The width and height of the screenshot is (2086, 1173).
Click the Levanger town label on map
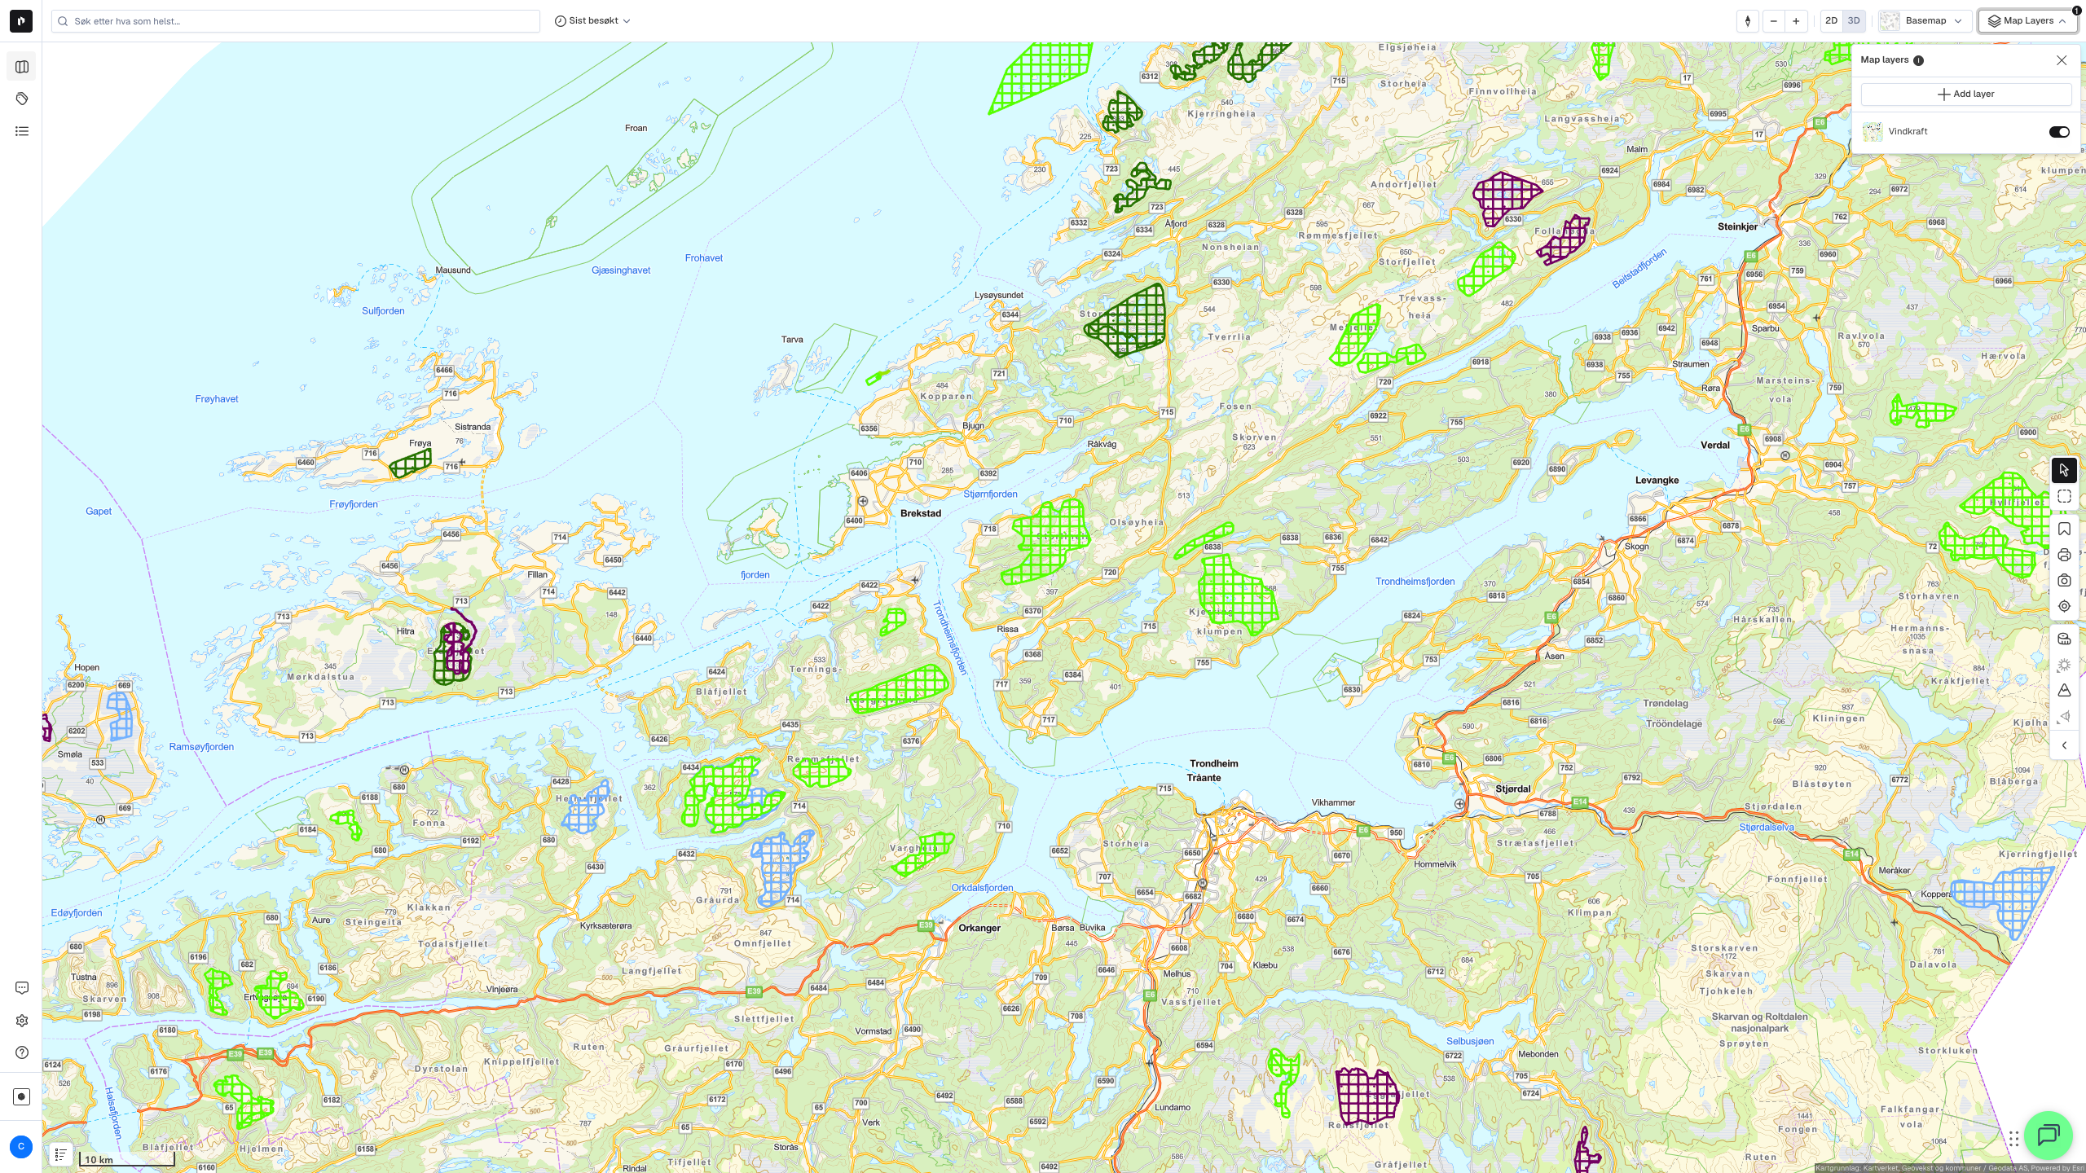click(x=1657, y=481)
